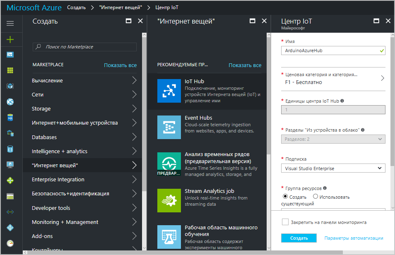
Task: Open Анализ временных рядов title
Action: point(218,158)
